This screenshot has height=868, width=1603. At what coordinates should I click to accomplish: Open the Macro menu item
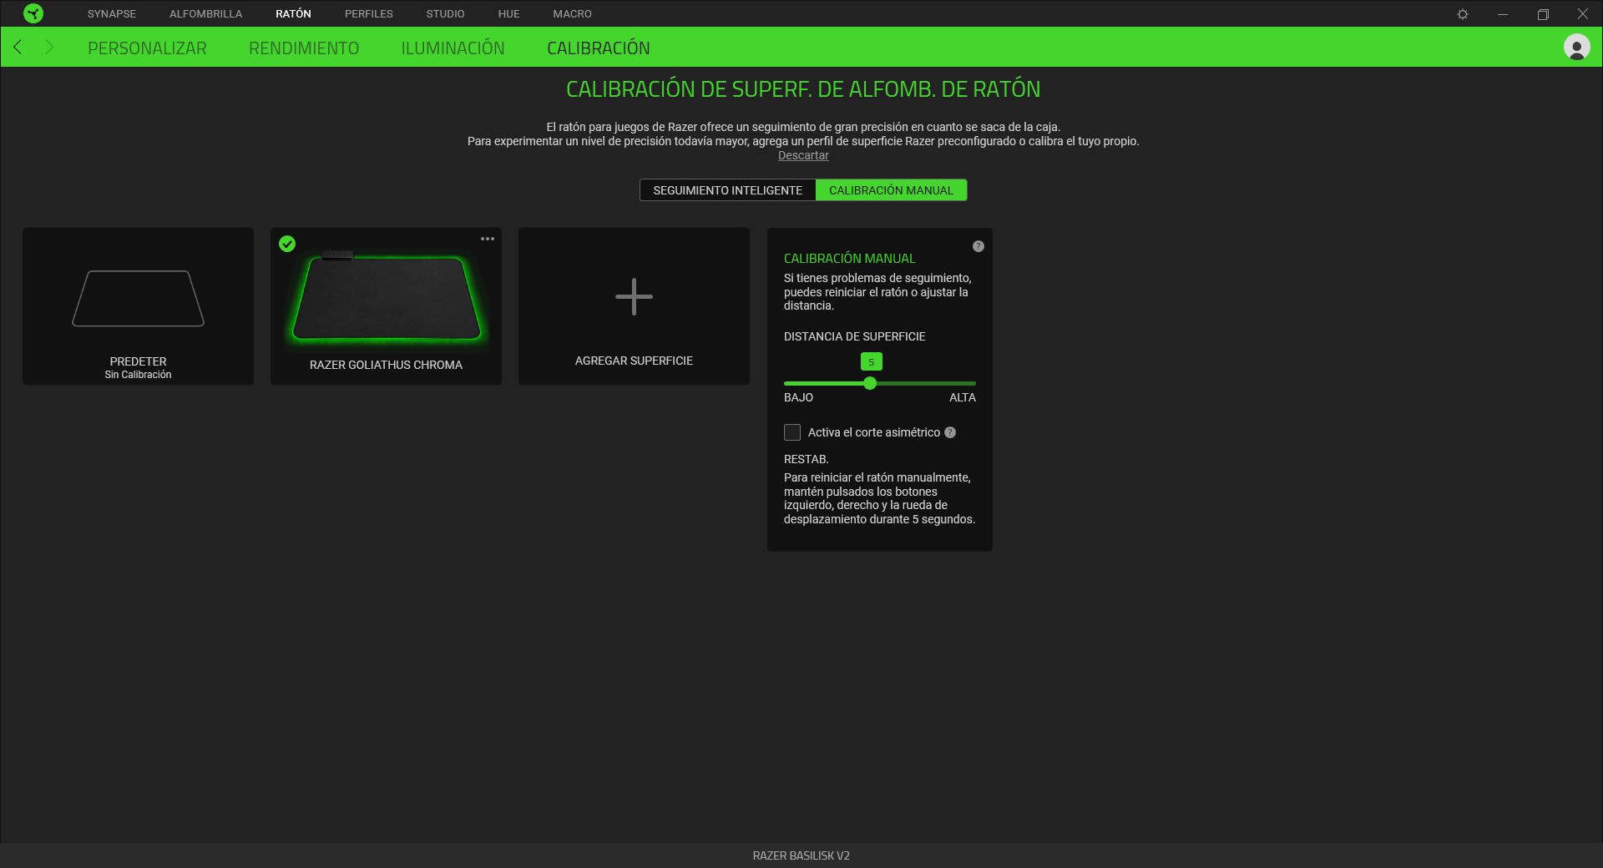572,14
